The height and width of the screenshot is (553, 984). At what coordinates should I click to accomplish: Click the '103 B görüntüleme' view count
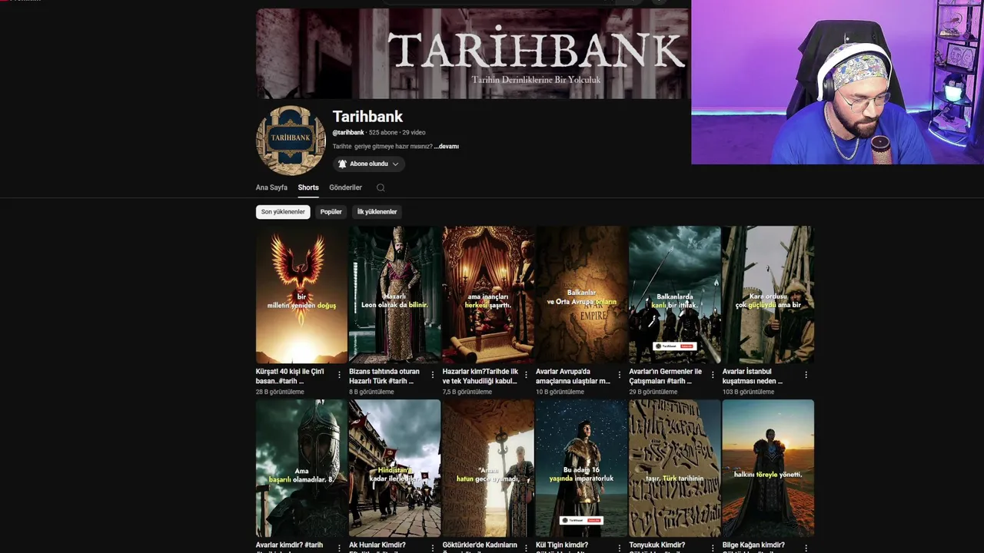tap(748, 392)
